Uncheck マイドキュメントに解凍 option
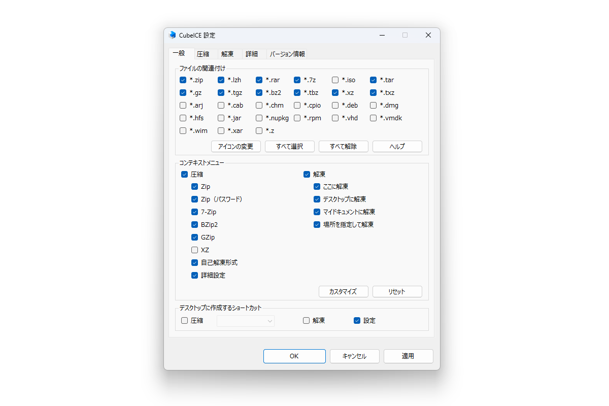Screen dimensions: 609x406 coord(317,212)
